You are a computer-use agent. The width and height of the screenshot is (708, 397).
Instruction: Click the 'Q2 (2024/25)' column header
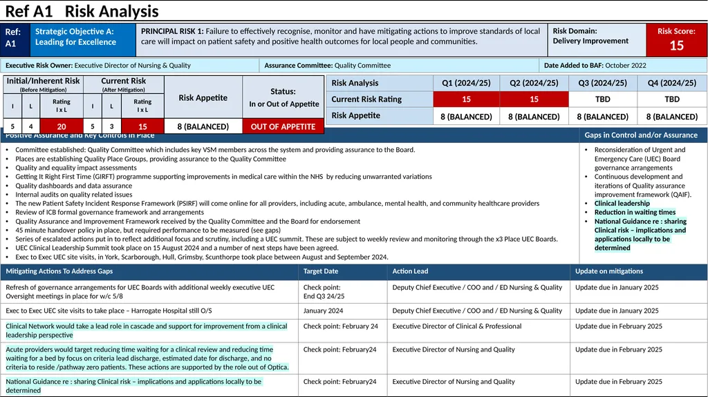tap(534, 83)
